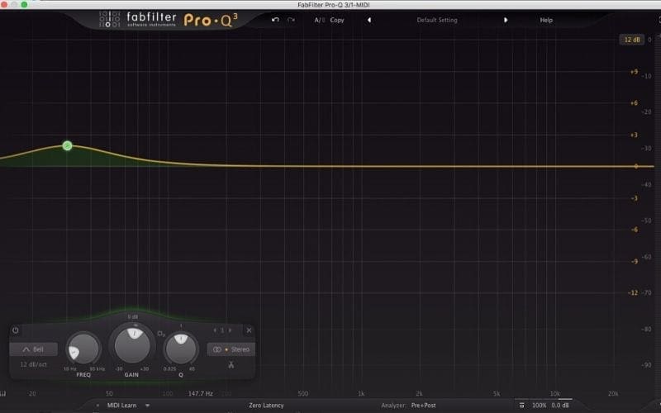Enable MIDI Learn
The height and width of the screenshot is (413, 661).
coord(121,406)
